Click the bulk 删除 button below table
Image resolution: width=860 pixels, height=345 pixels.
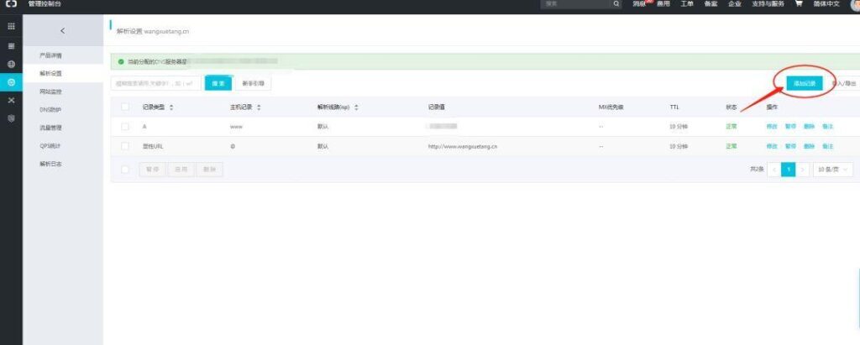click(x=209, y=170)
